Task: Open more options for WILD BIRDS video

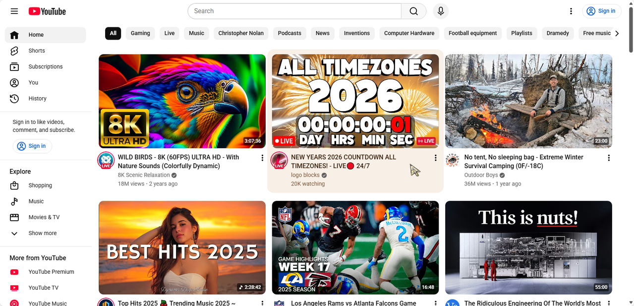Action: coord(262,158)
